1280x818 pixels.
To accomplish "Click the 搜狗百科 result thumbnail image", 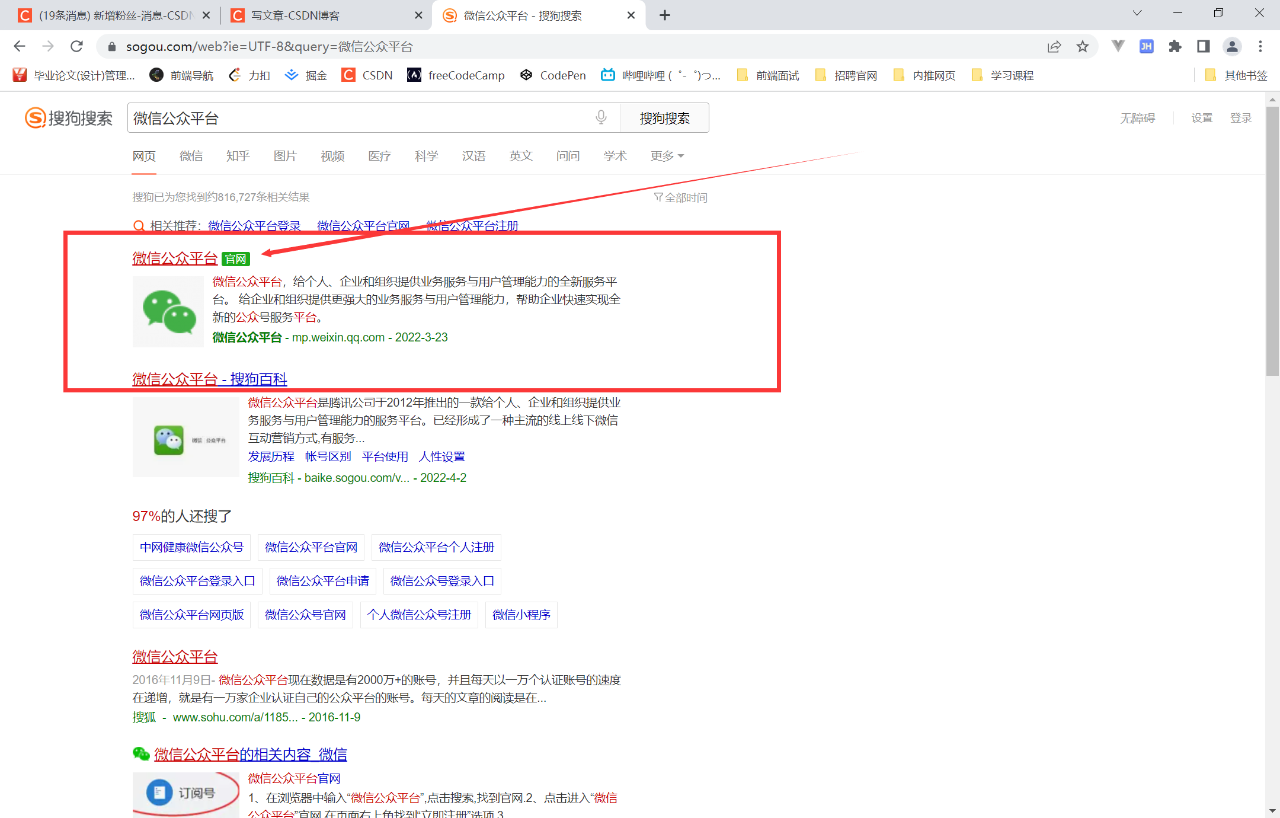I will (x=185, y=437).
